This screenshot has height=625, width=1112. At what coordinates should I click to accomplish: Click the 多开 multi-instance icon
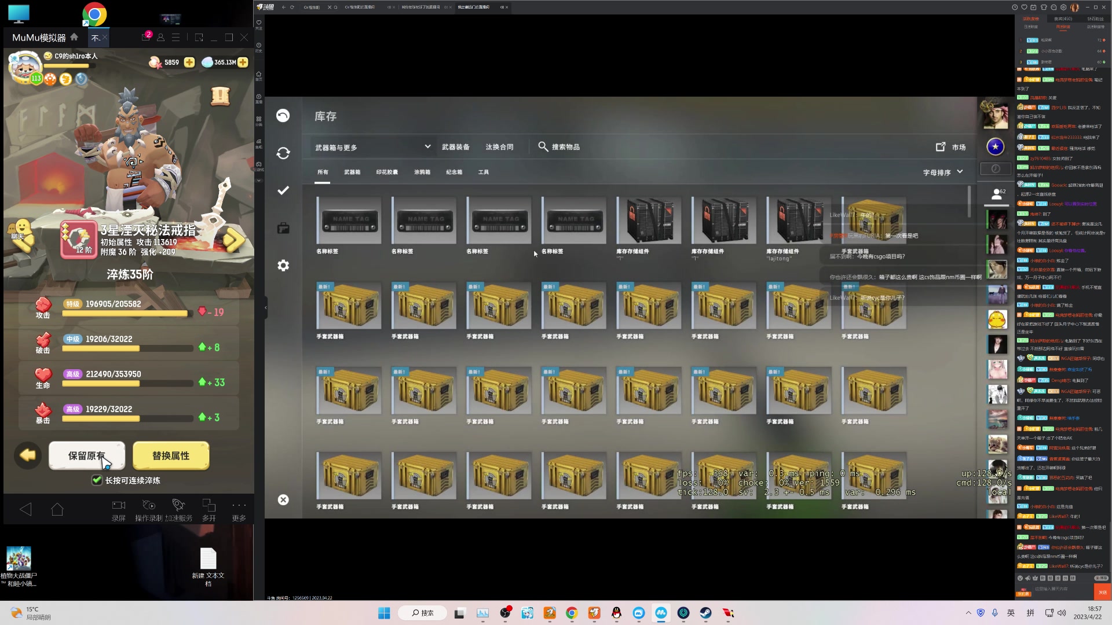tap(209, 509)
